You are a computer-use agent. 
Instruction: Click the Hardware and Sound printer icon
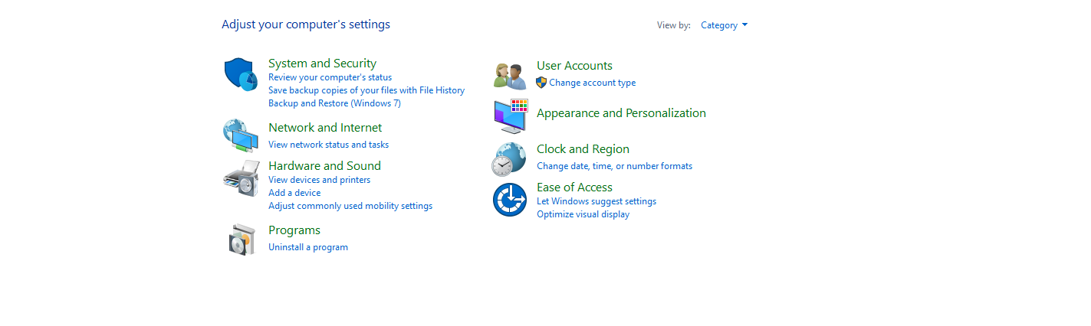click(x=241, y=178)
